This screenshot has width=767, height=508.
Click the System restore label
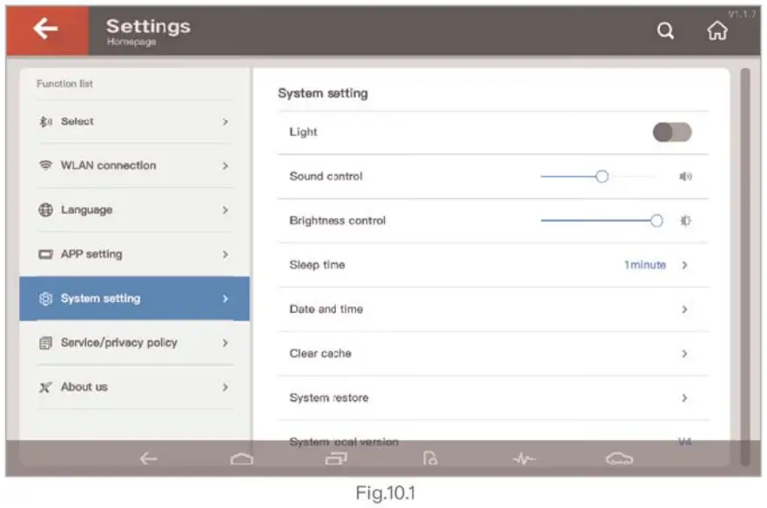[x=329, y=398]
